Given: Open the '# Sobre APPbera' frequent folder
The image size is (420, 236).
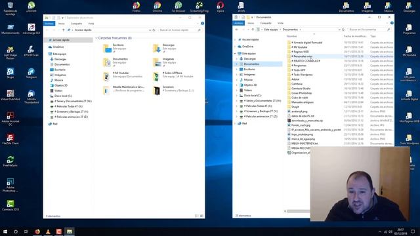Looking at the screenshot, I should point(174,77).
